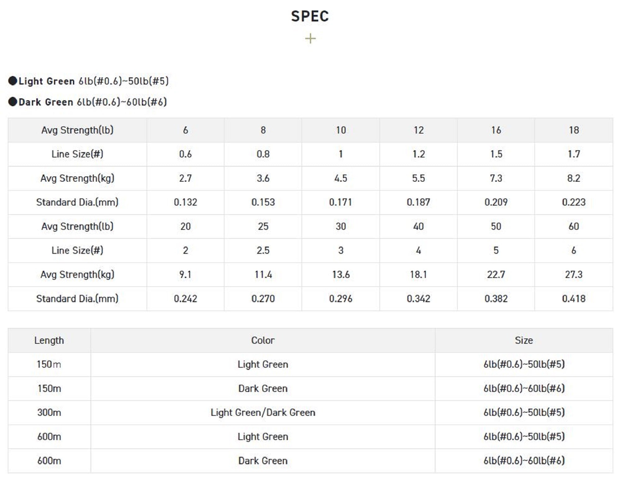Viewport: 621px width, 481px height.
Task: Click the 2.5 line size cell
Action: (263, 251)
